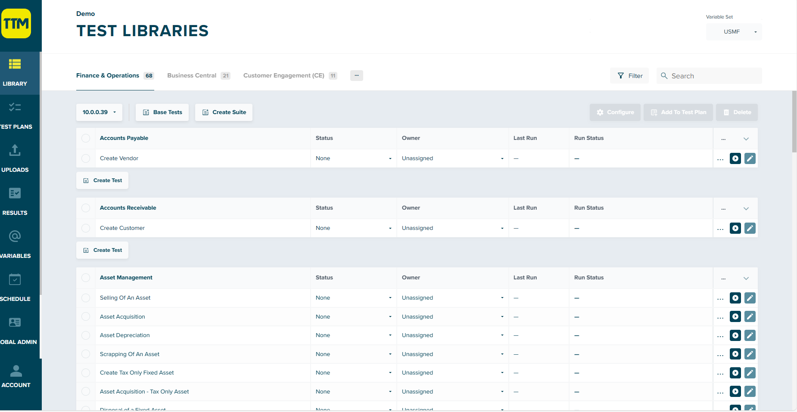Open the USMF Variable Set dropdown
Image resolution: width=797 pixels, height=412 pixels.
(734, 31)
